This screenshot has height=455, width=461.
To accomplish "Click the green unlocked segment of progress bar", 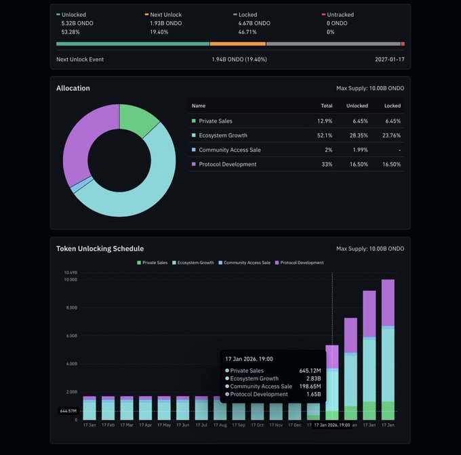I will pos(133,44).
